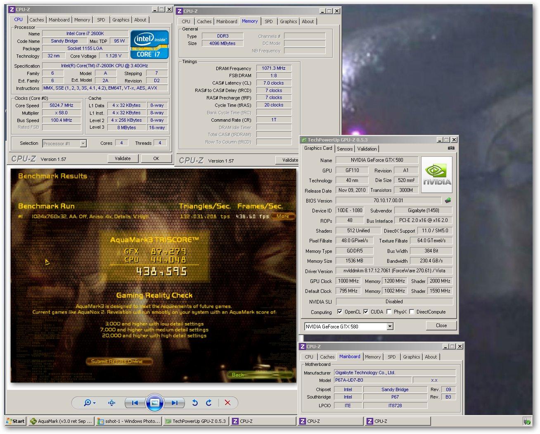Click the GPU Clock value 1000 MHz

pos(348,281)
